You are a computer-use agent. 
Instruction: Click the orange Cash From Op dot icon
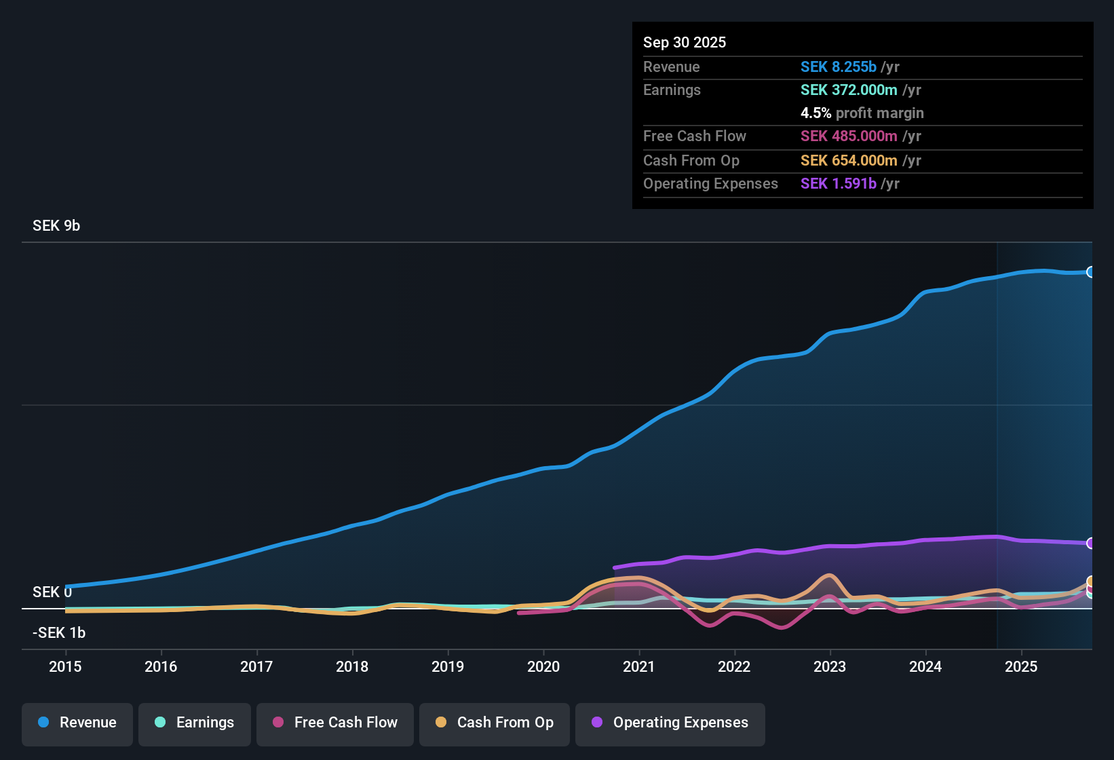(441, 723)
